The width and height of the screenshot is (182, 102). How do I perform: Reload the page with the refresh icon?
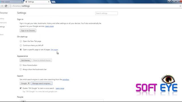[6, 6]
